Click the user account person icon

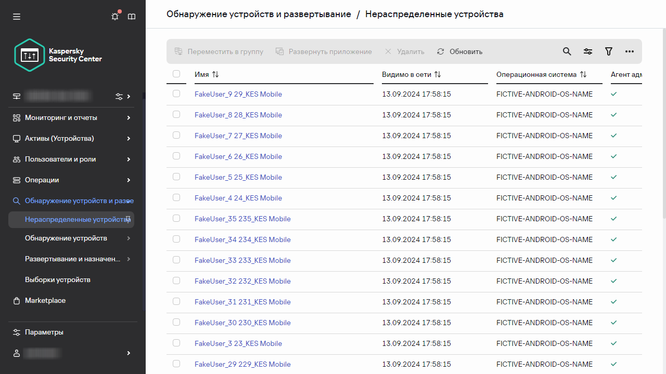coord(17,353)
